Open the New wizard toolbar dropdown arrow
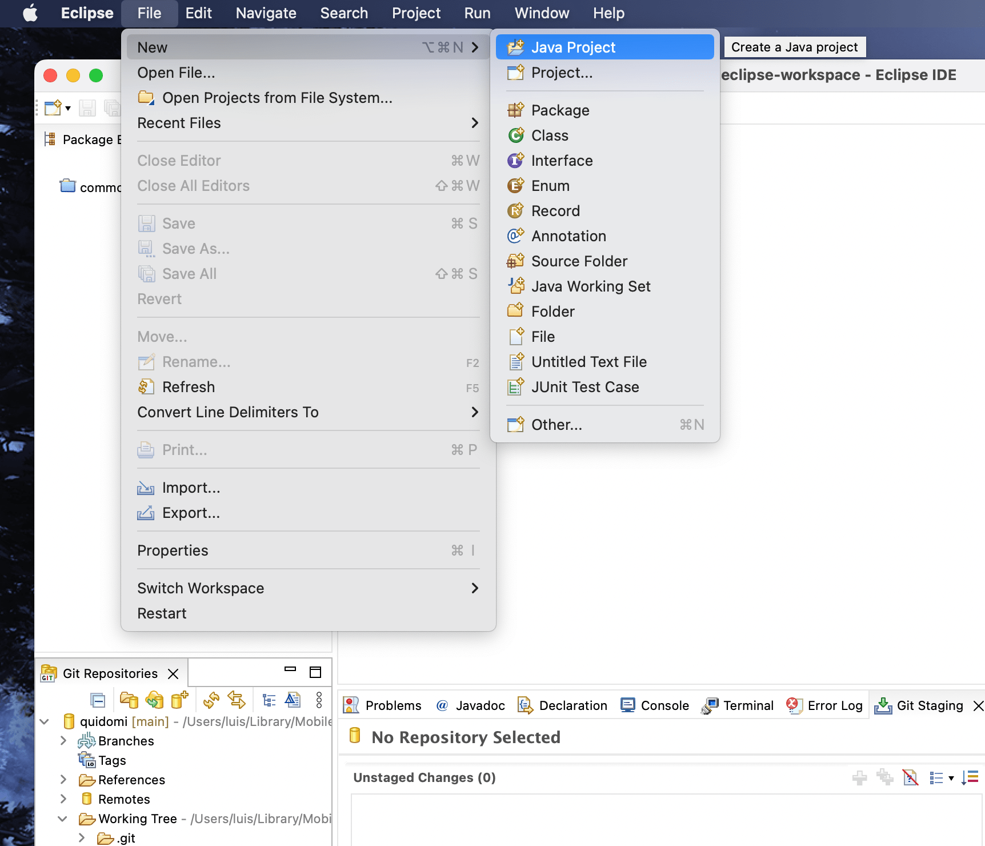Image resolution: width=985 pixels, height=846 pixels. [x=68, y=108]
